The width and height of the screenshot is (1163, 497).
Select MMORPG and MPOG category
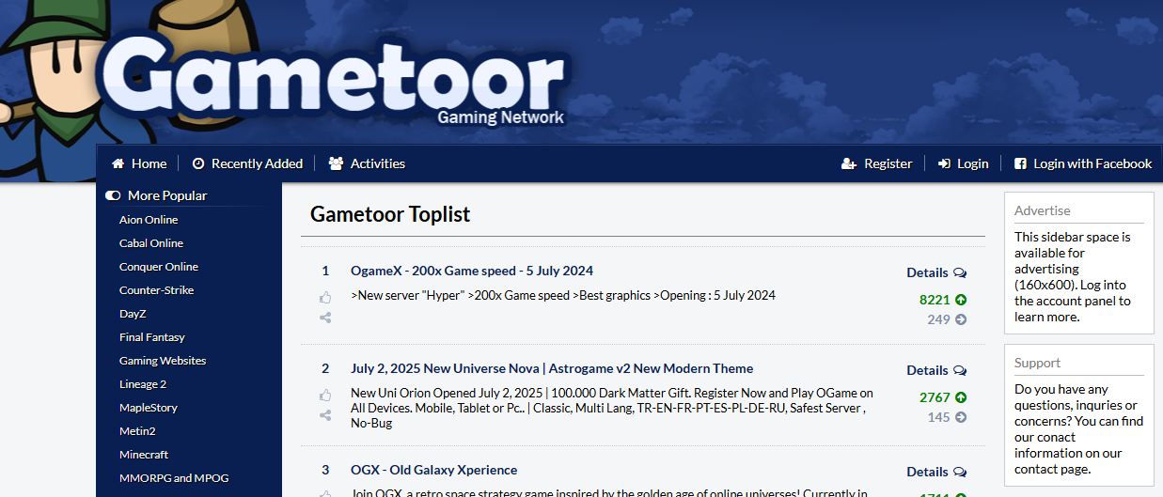[x=174, y=478]
